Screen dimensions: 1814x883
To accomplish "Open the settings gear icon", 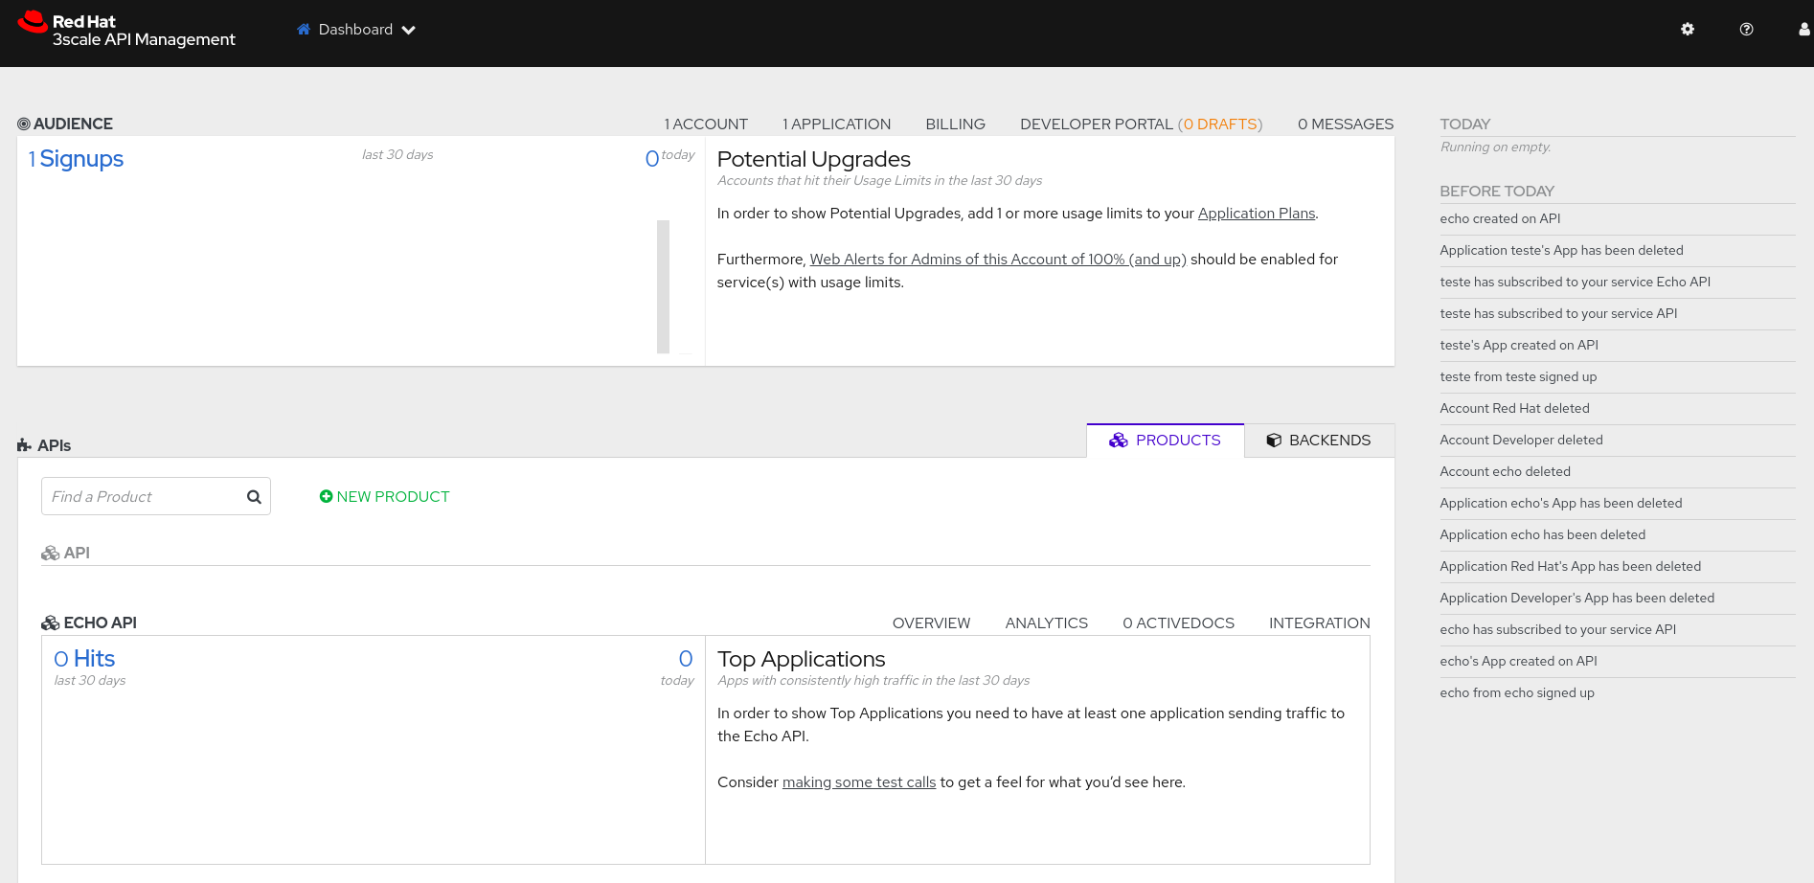I will coord(1688,30).
